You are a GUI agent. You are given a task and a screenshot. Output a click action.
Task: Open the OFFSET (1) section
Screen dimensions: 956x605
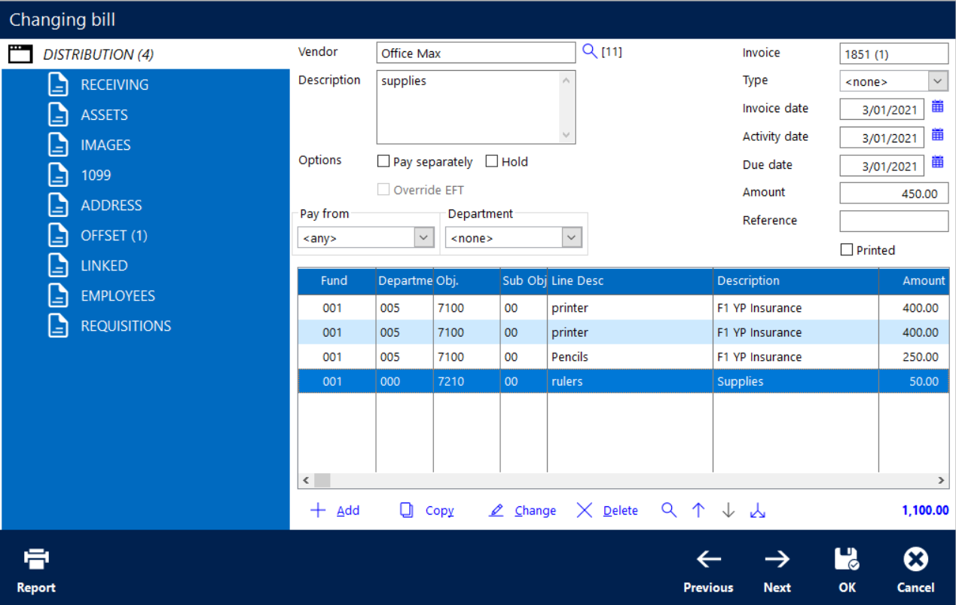click(x=114, y=235)
